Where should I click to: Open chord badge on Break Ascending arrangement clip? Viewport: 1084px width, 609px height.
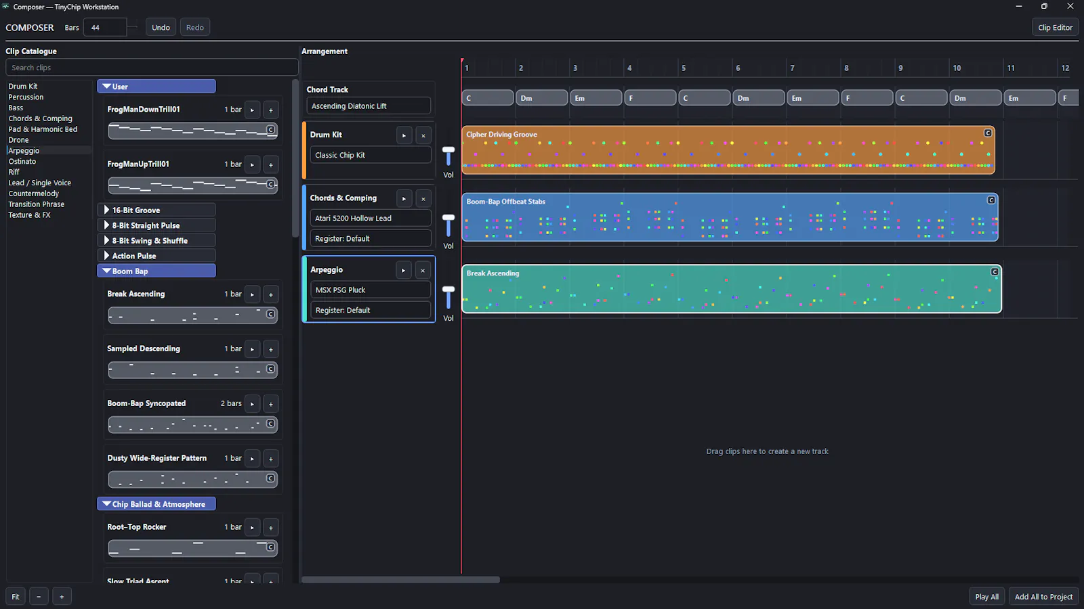pyautogui.click(x=995, y=272)
